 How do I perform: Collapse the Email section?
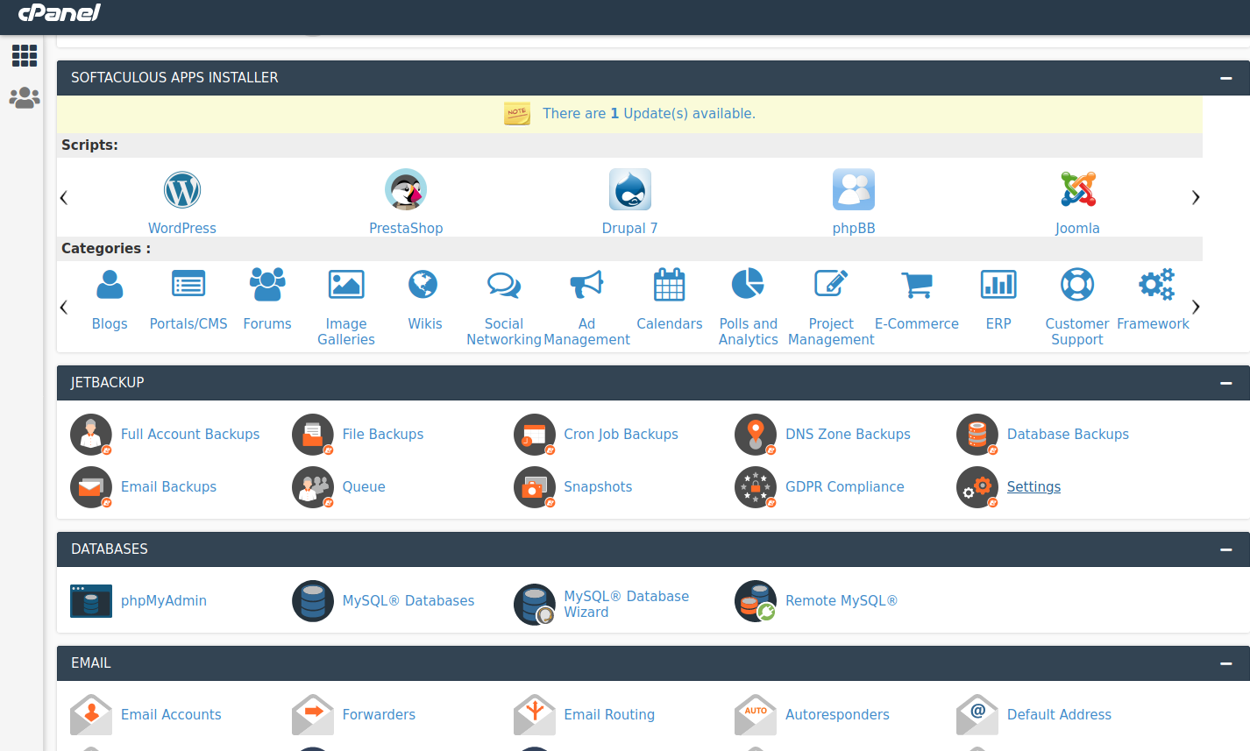point(1226,663)
